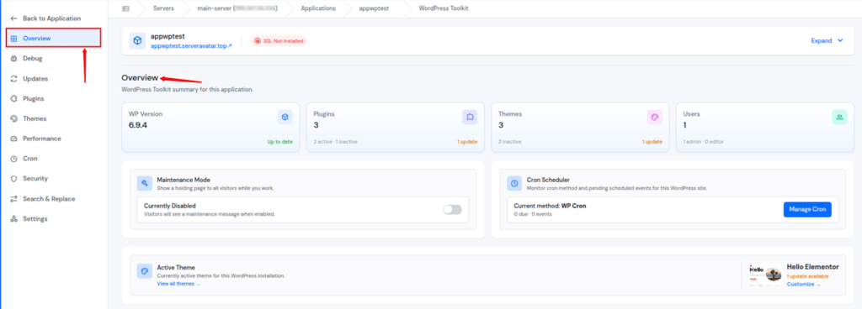Click the Maintenance Mode wrench icon
Image resolution: width=862 pixels, height=309 pixels.
point(145,184)
